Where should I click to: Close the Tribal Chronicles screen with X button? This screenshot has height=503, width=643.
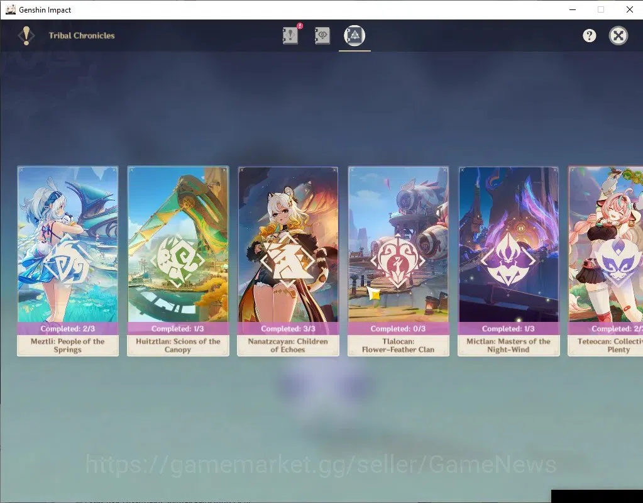pos(618,36)
